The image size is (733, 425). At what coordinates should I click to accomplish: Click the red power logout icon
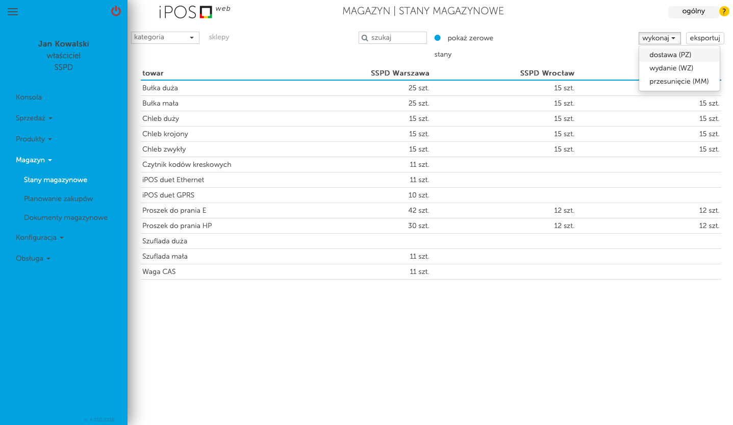point(116,11)
